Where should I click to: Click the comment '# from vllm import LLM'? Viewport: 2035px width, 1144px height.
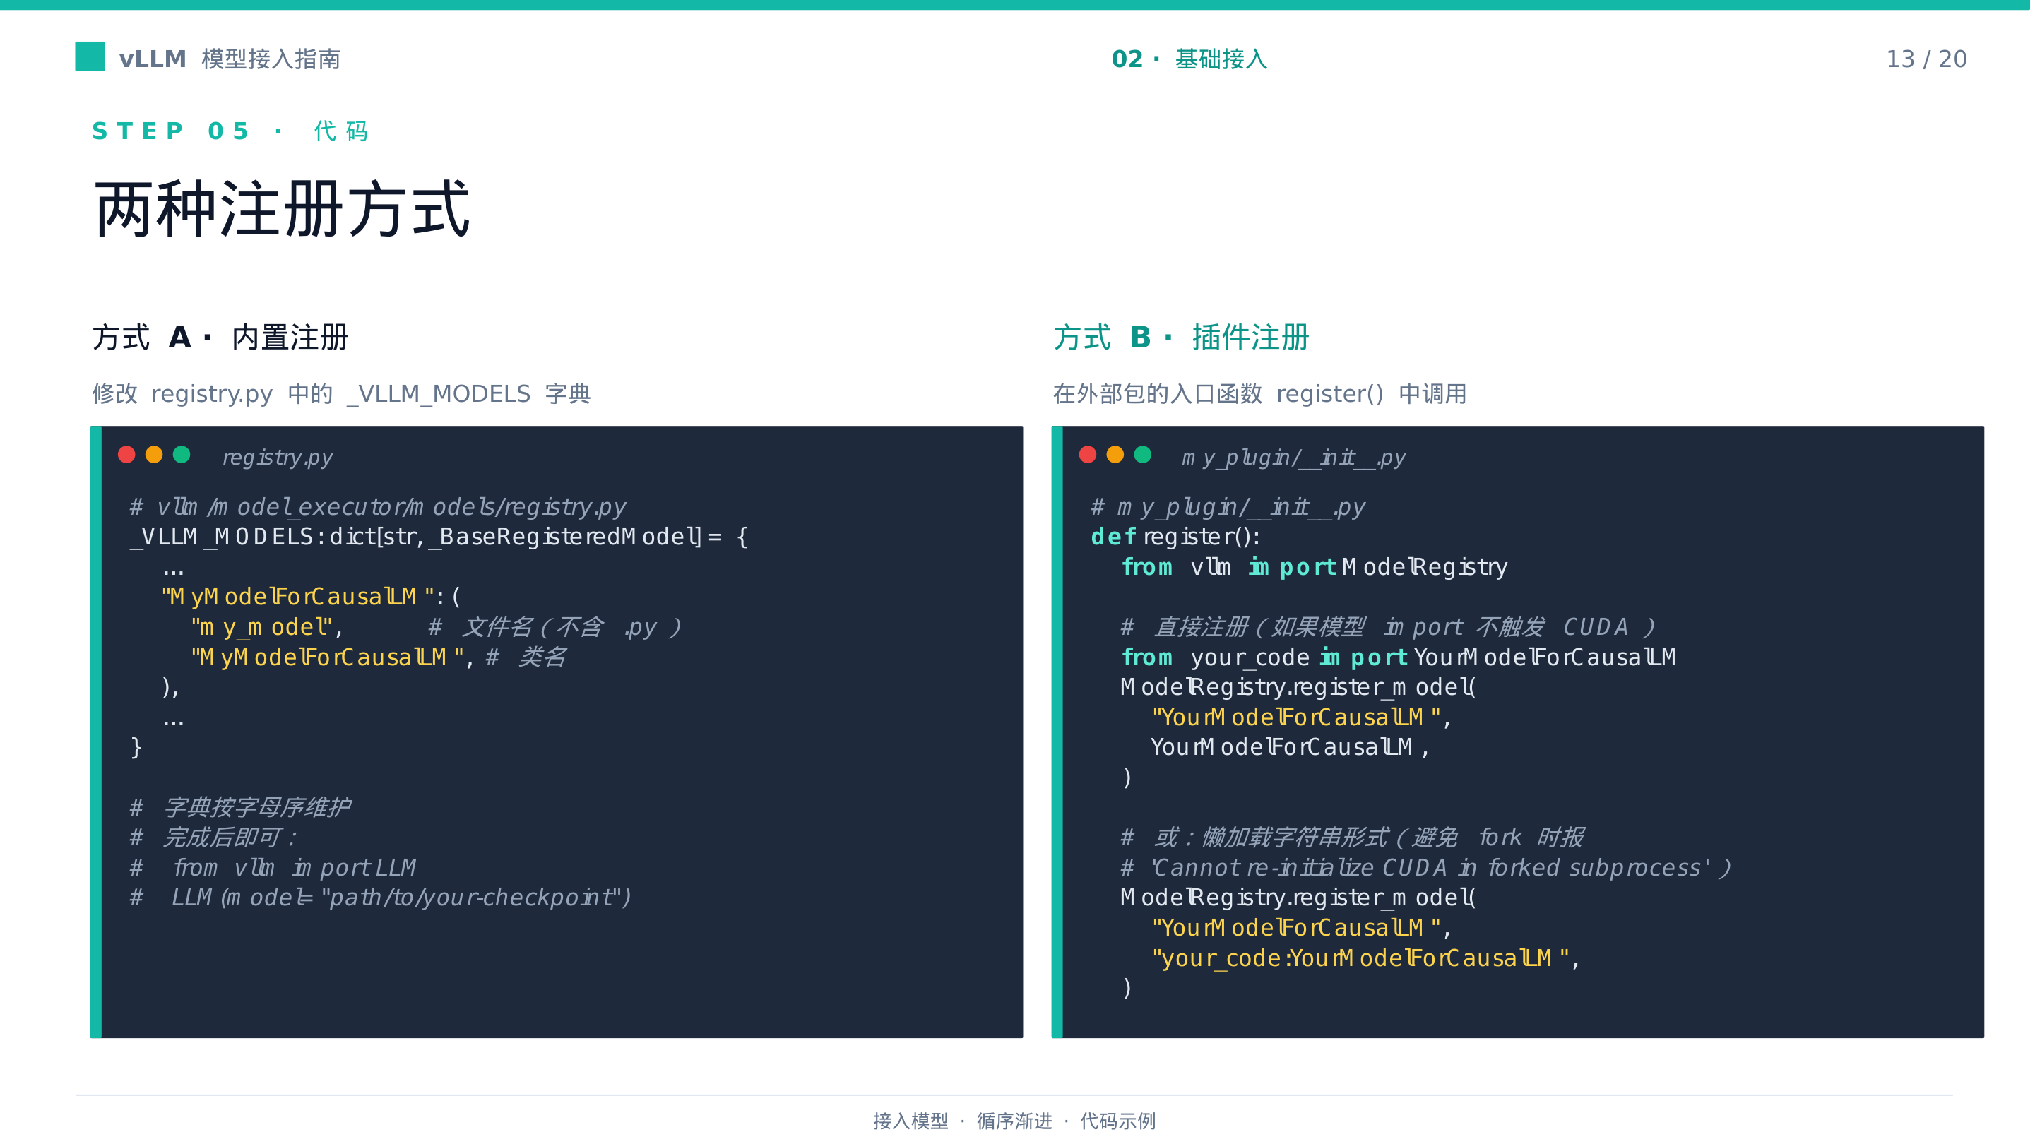coord(273,869)
